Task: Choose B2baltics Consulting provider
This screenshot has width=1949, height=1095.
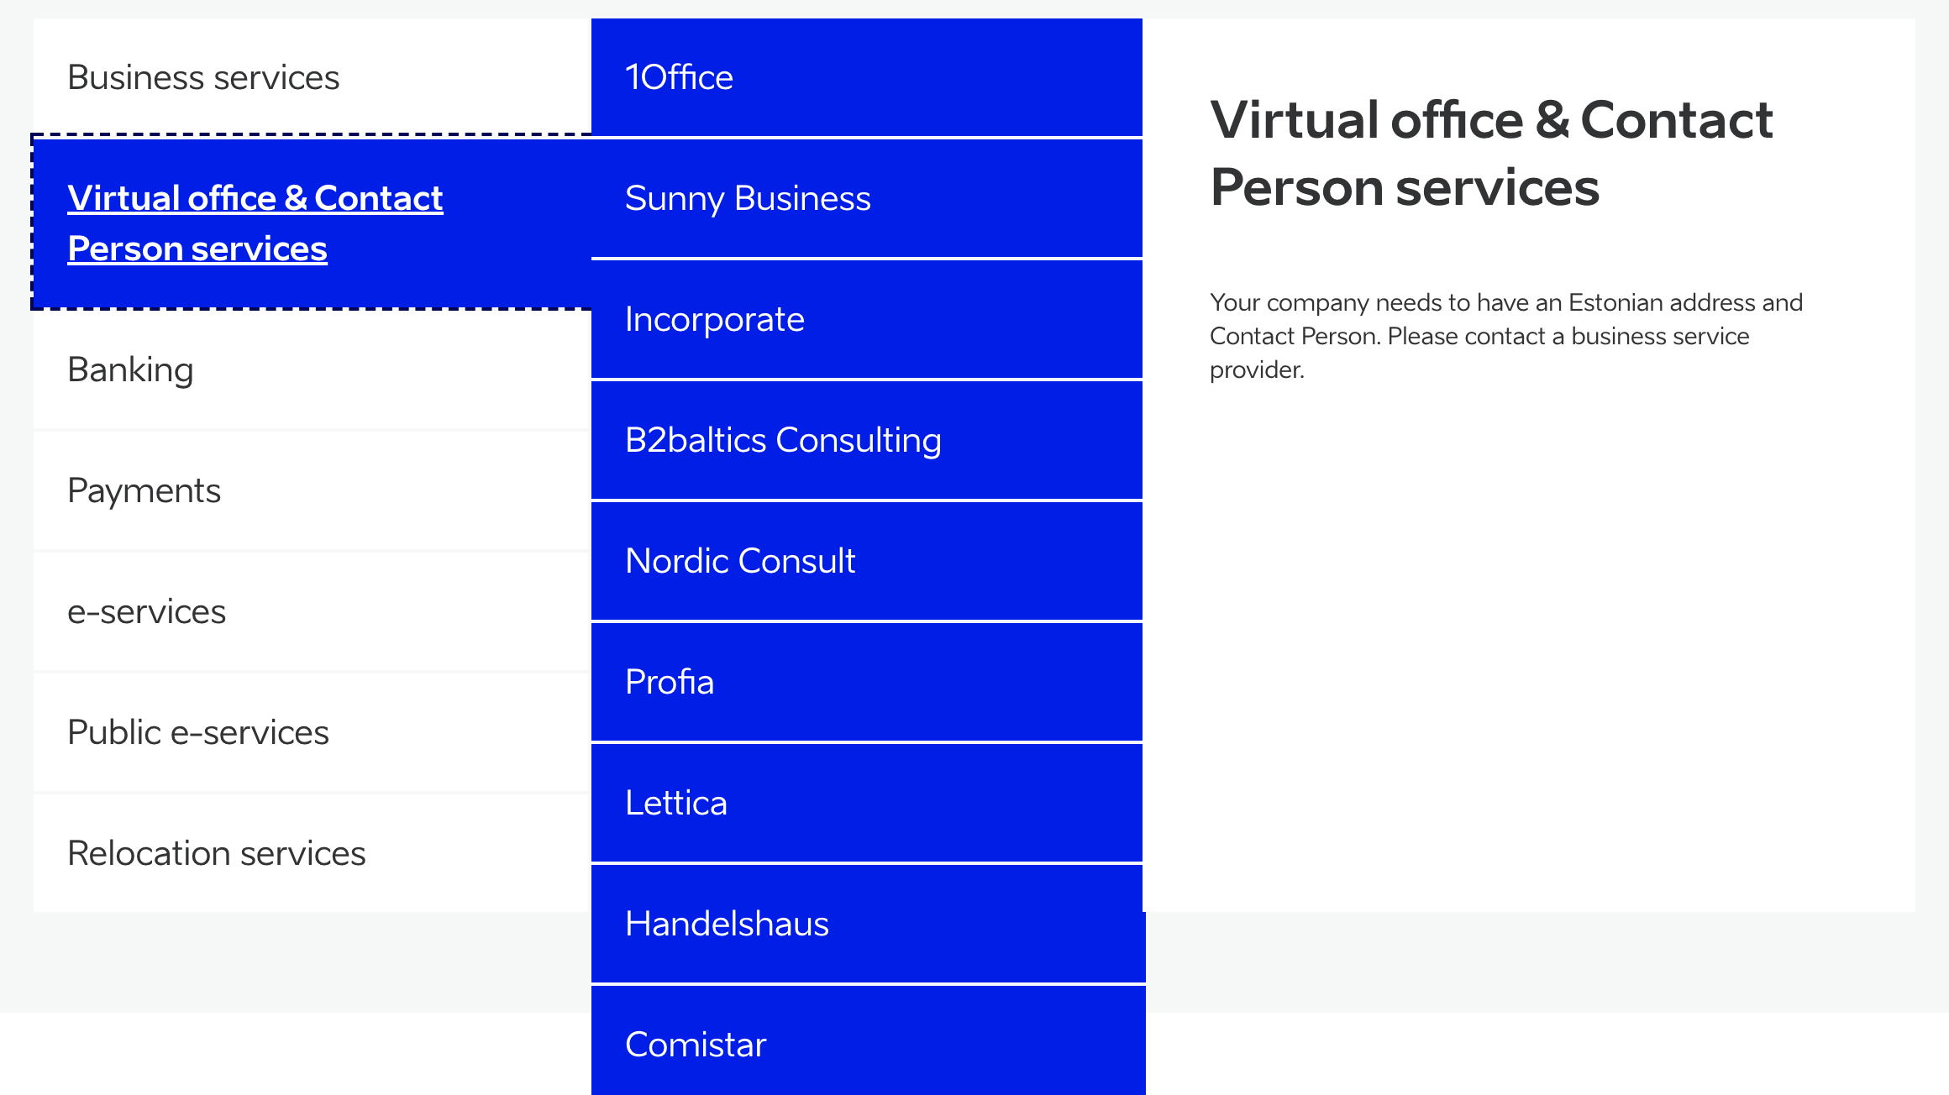Action: point(783,440)
